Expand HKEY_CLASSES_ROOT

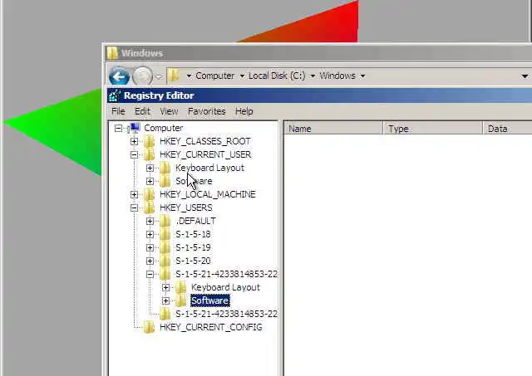point(134,141)
